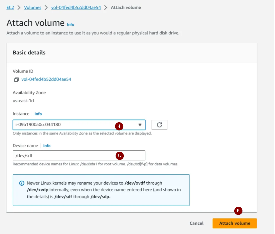Open Info link next to Instance label

38,114
